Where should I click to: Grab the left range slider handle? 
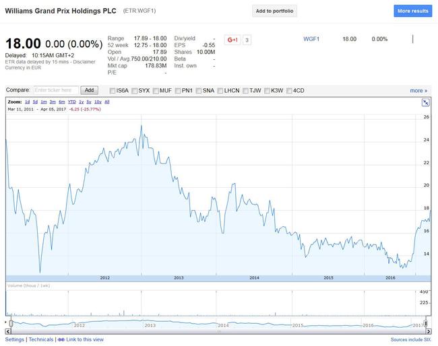(x=11, y=323)
